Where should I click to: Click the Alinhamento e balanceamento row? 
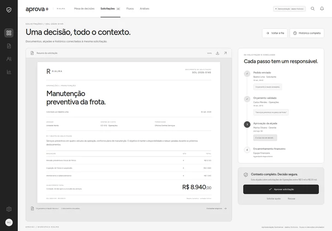coord(129,176)
